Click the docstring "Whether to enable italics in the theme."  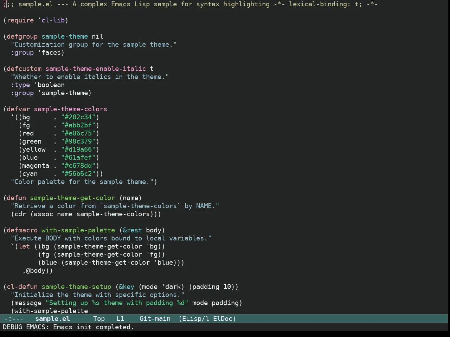click(90, 77)
